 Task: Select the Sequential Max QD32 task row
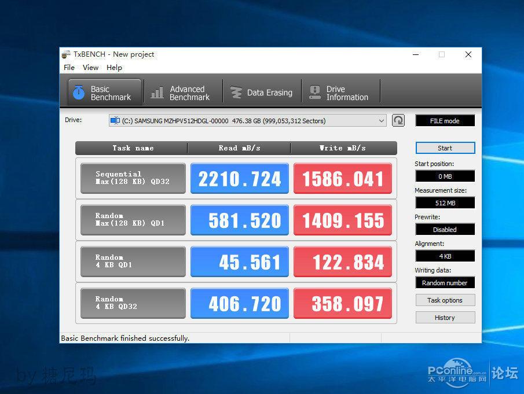pos(133,178)
